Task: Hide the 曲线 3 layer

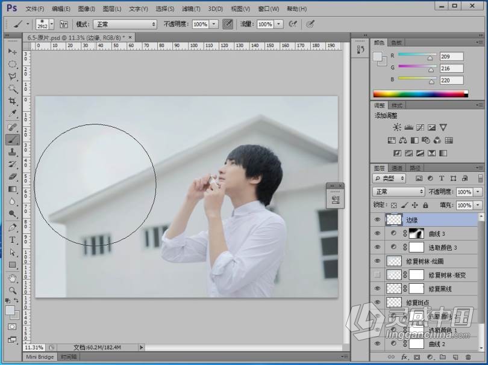Action: click(x=377, y=233)
